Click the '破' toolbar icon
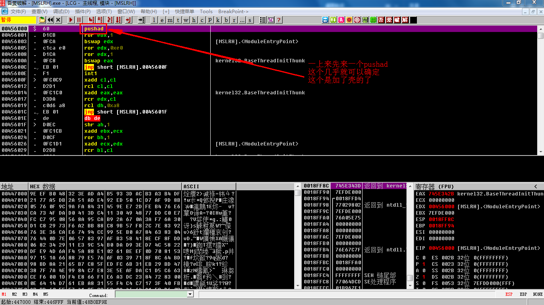 tap(397, 20)
